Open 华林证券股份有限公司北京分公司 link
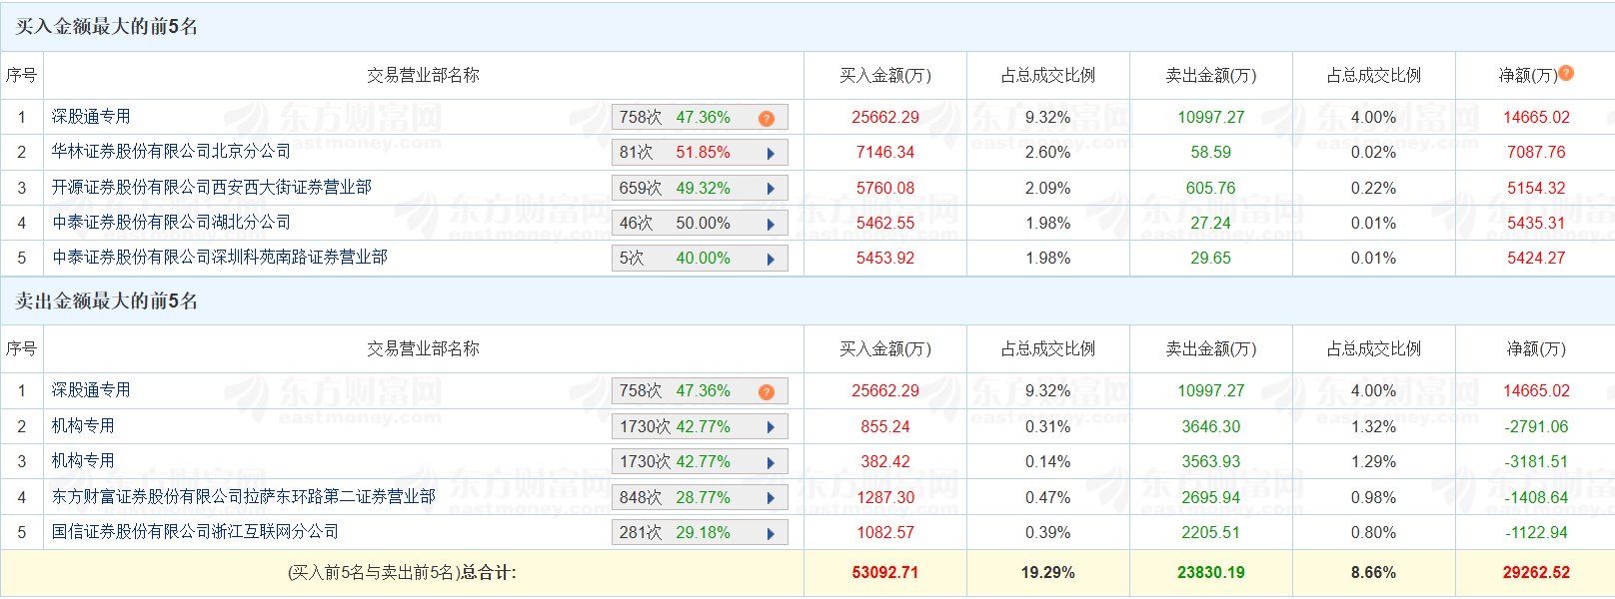 click(171, 152)
